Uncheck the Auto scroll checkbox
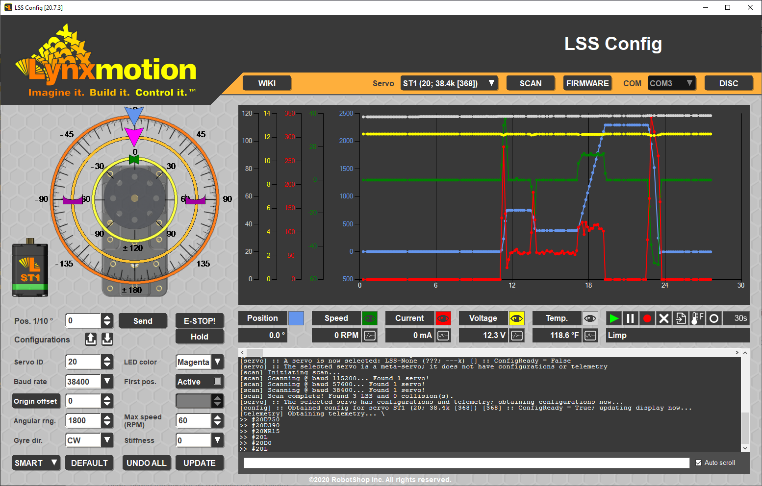 point(699,462)
